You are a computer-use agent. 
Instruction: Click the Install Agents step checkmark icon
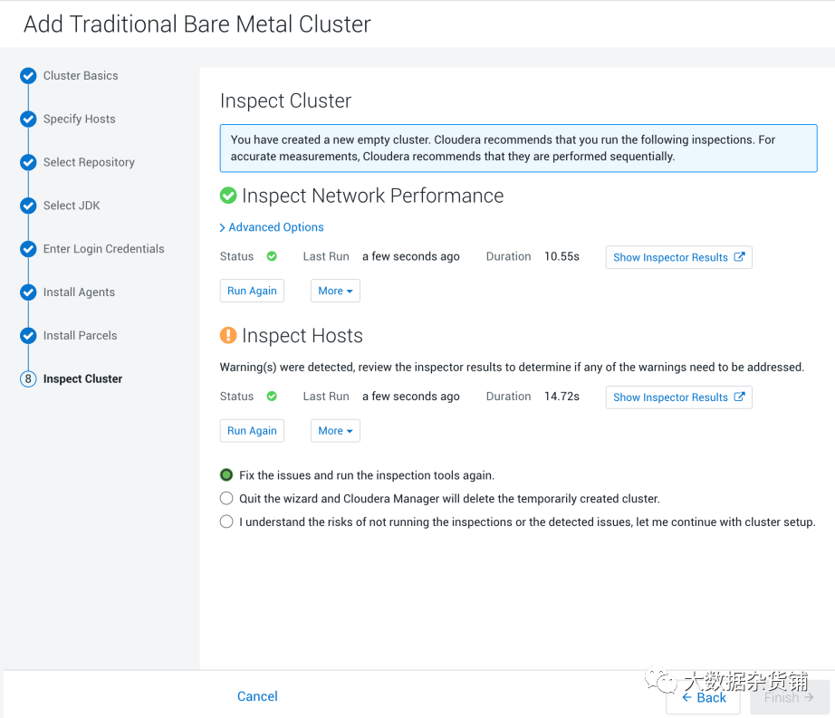[28, 292]
